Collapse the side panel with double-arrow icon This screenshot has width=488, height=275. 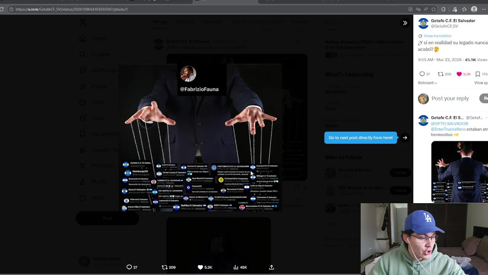[405, 23]
